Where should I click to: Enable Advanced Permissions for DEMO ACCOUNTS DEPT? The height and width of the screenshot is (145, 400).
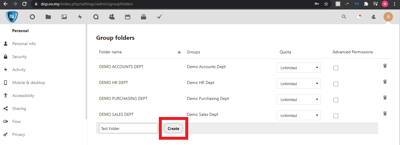[336, 68]
